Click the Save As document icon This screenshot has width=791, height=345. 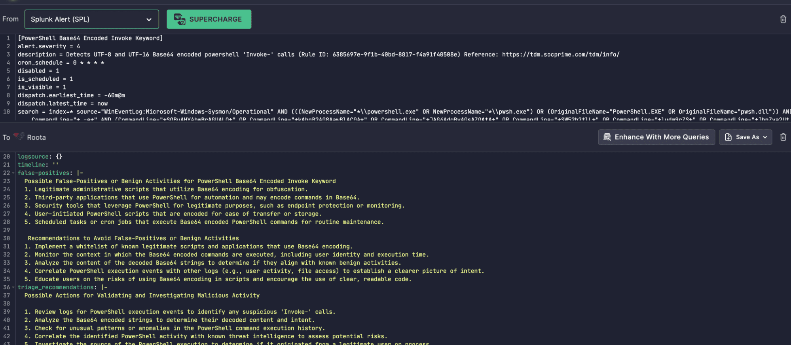(728, 137)
